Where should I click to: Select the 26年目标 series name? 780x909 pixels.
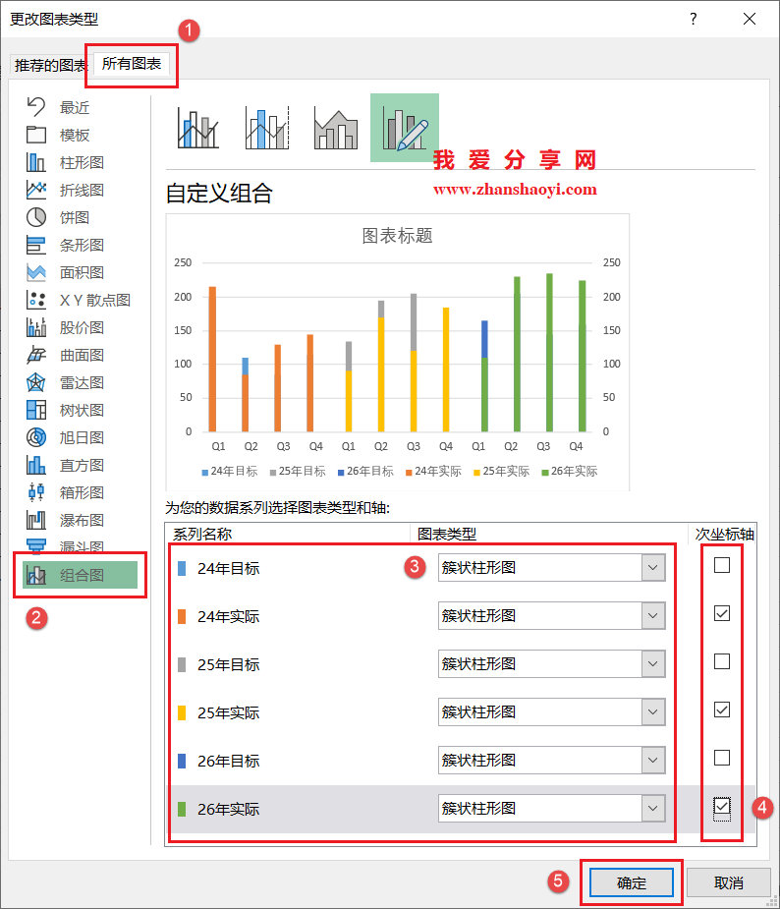pos(228,762)
